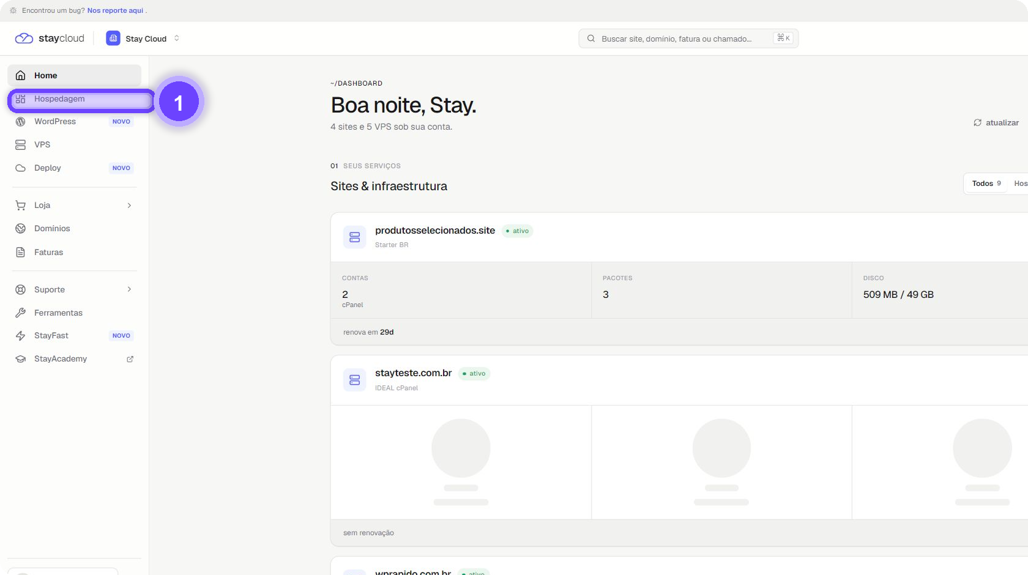
Task: Open Ferramentas in sidebar
Action: [74, 313]
